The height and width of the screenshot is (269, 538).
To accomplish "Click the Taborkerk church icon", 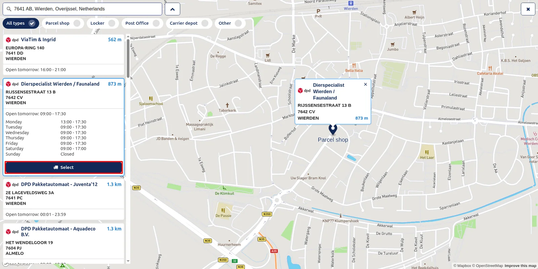I will pyautogui.click(x=227, y=105).
